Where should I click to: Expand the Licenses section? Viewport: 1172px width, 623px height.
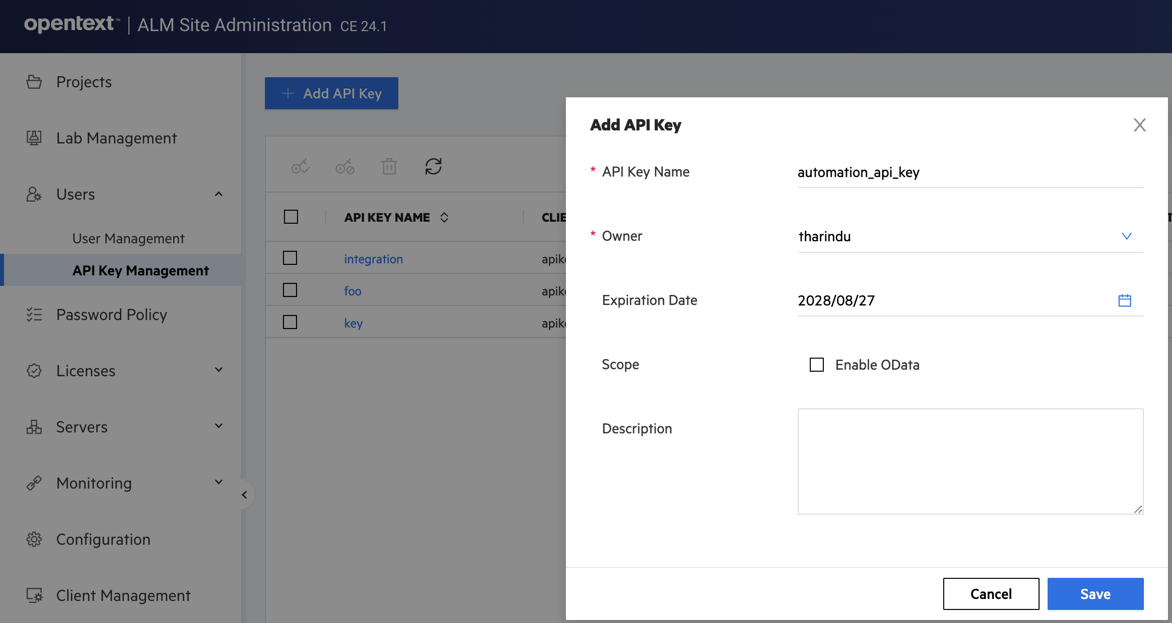point(219,370)
